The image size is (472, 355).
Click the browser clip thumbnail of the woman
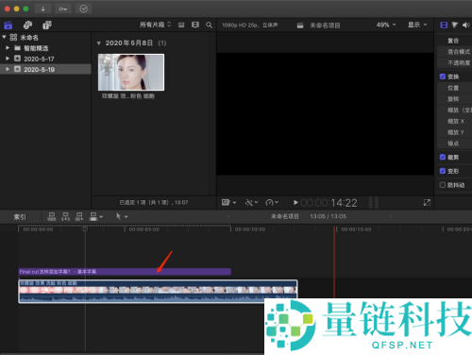pos(131,72)
